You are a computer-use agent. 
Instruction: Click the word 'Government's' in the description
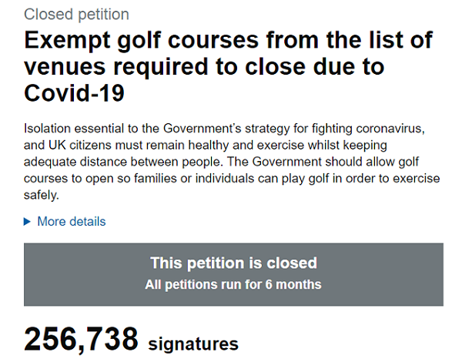coord(202,129)
